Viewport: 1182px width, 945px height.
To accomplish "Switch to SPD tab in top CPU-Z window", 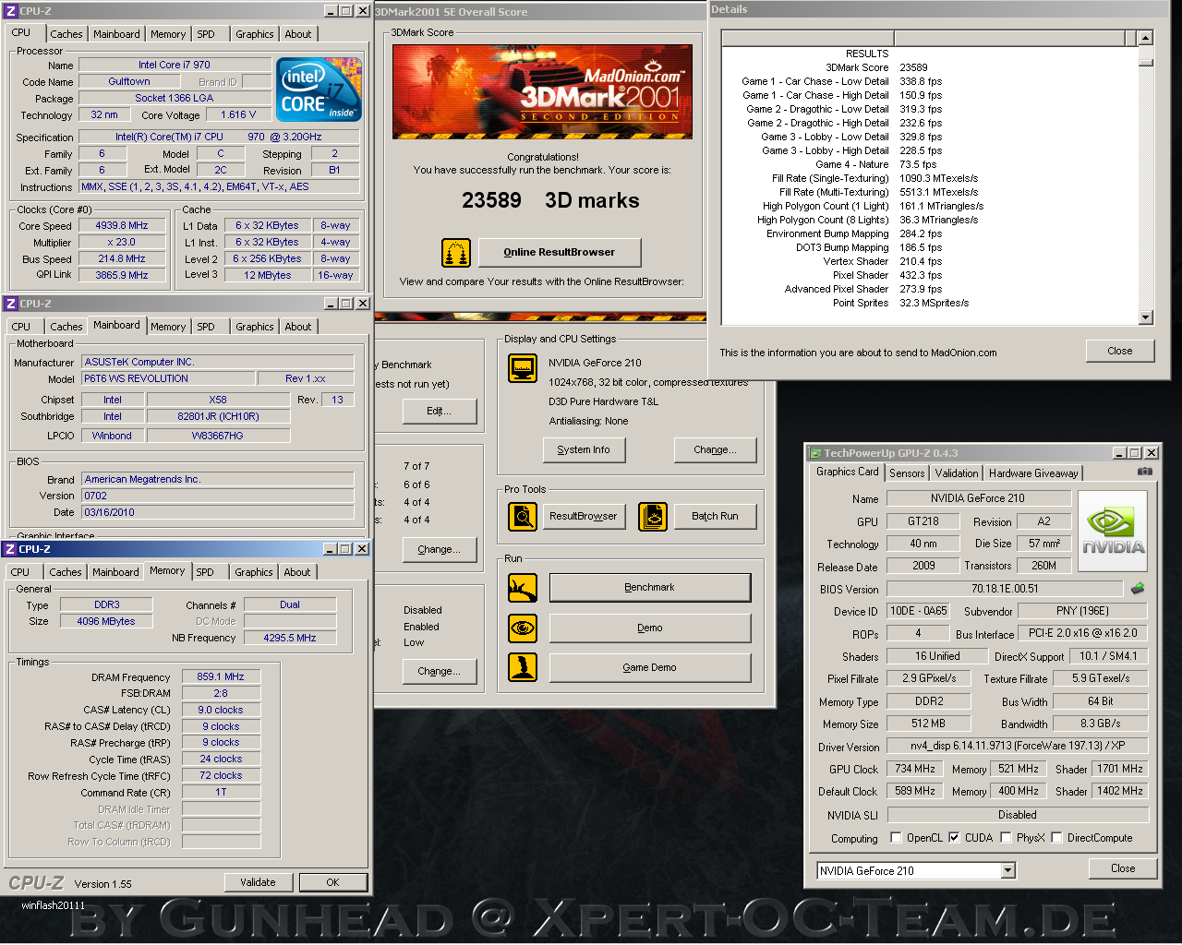I will click(206, 34).
